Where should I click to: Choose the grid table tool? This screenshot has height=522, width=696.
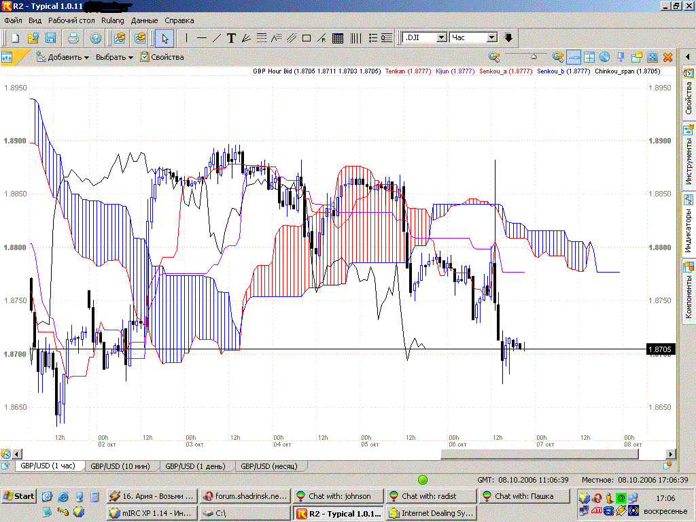[x=338, y=38]
